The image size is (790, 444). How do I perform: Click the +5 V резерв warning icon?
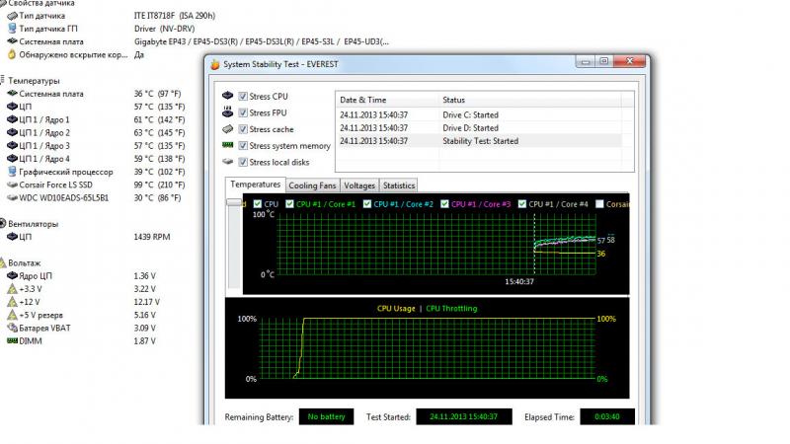tap(12, 315)
